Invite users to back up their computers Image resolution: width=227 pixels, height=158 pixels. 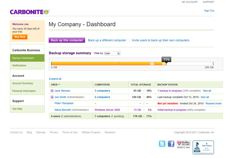click(160, 40)
